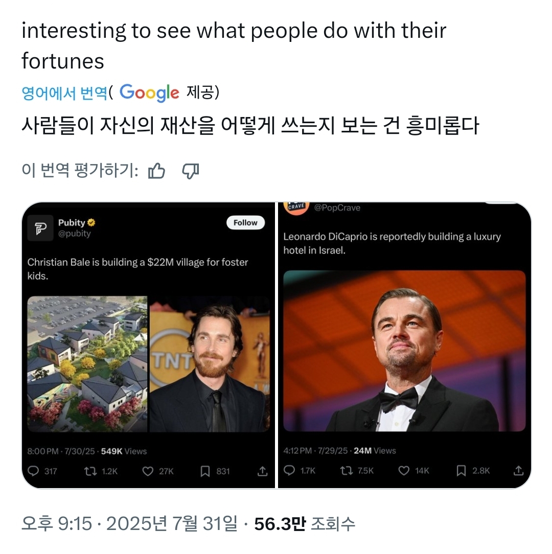Rate the translation with thumbs up
This screenshot has width=552, height=554.
coord(156,172)
